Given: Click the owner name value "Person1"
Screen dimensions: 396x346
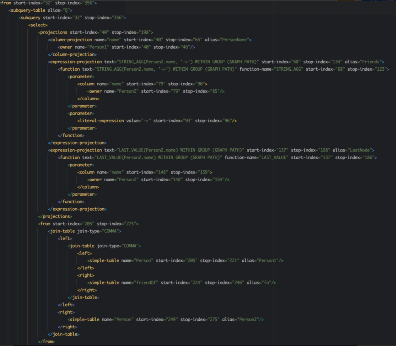Looking at the screenshot, I should (98, 47).
